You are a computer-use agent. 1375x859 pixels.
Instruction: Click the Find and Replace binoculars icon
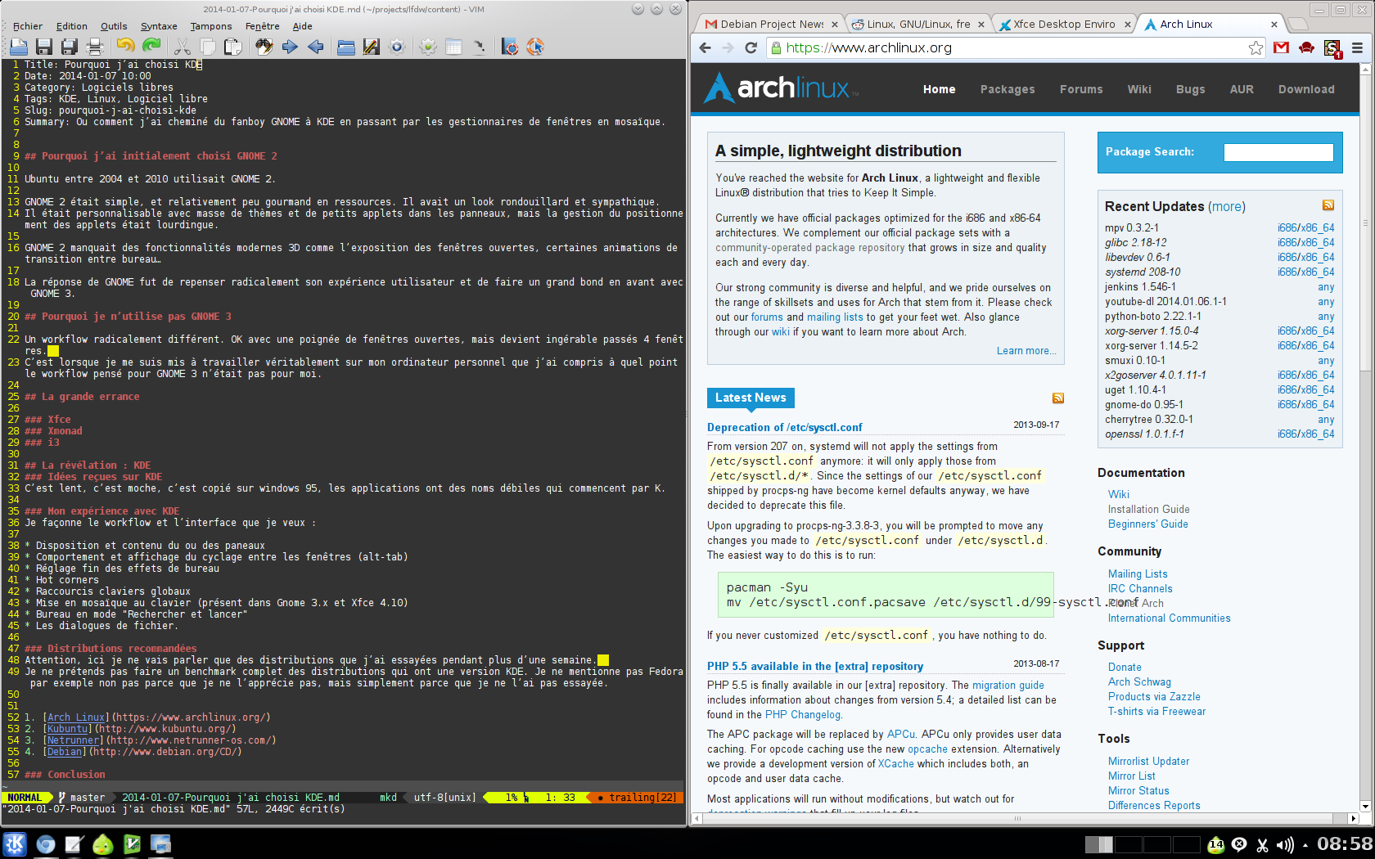coord(264,47)
